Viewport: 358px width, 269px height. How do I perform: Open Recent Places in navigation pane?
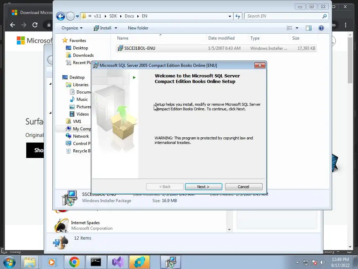coord(78,62)
